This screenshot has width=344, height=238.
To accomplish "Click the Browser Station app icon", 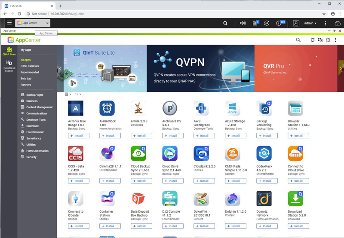I will pyautogui.click(x=295, y=108).
